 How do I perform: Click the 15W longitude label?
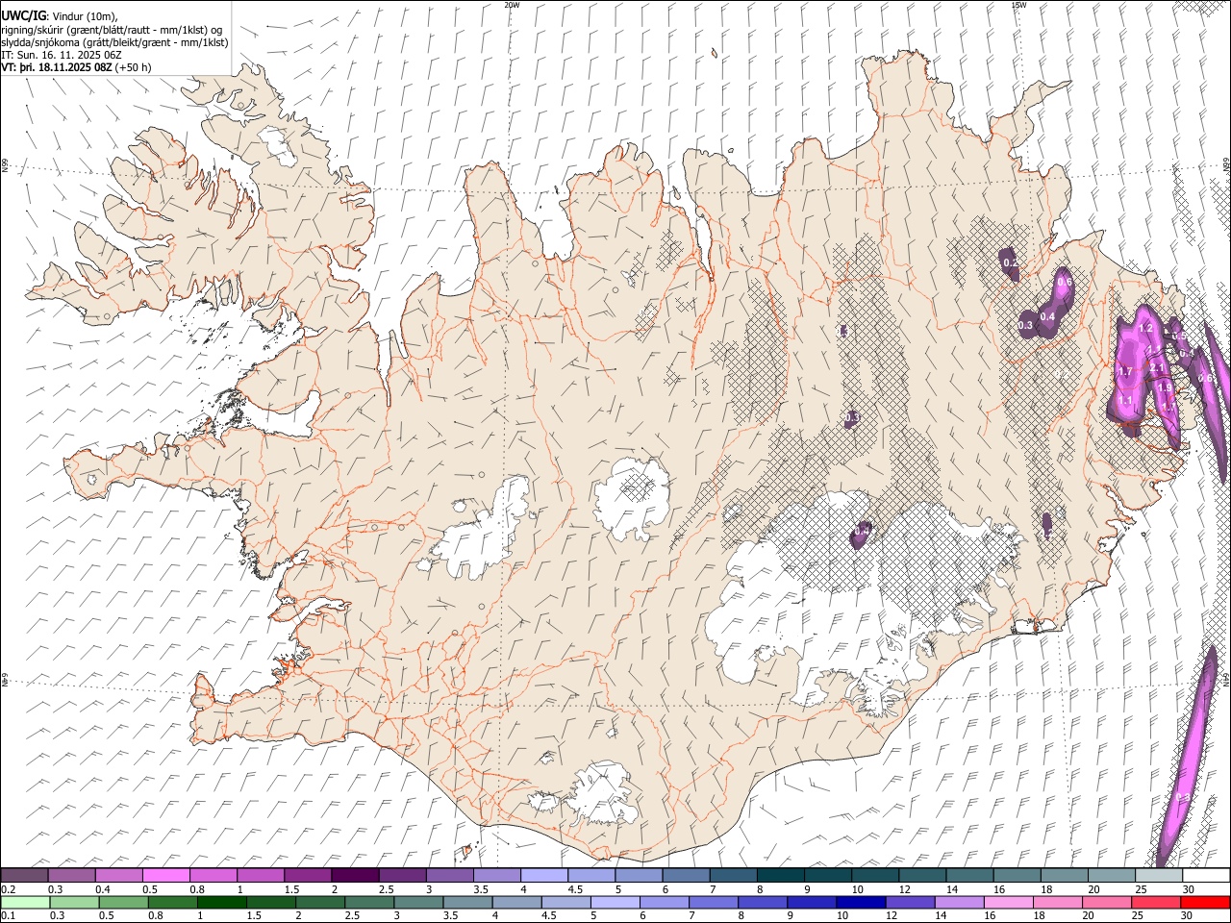click(x=1017, y=5)
